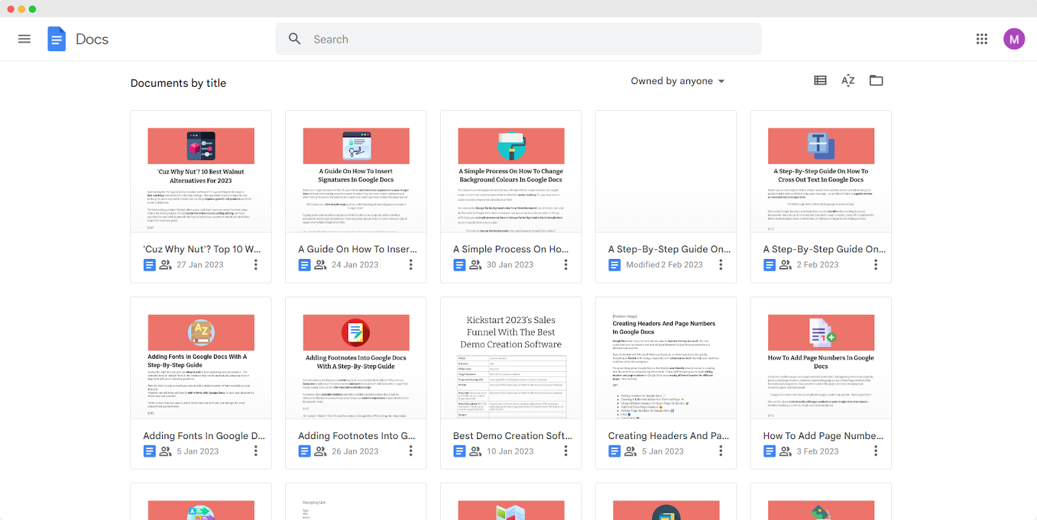Open the "Cross Out Text In Google Docs" thumbnail
The image size is (1037, 520).
(x=821, y=172)
